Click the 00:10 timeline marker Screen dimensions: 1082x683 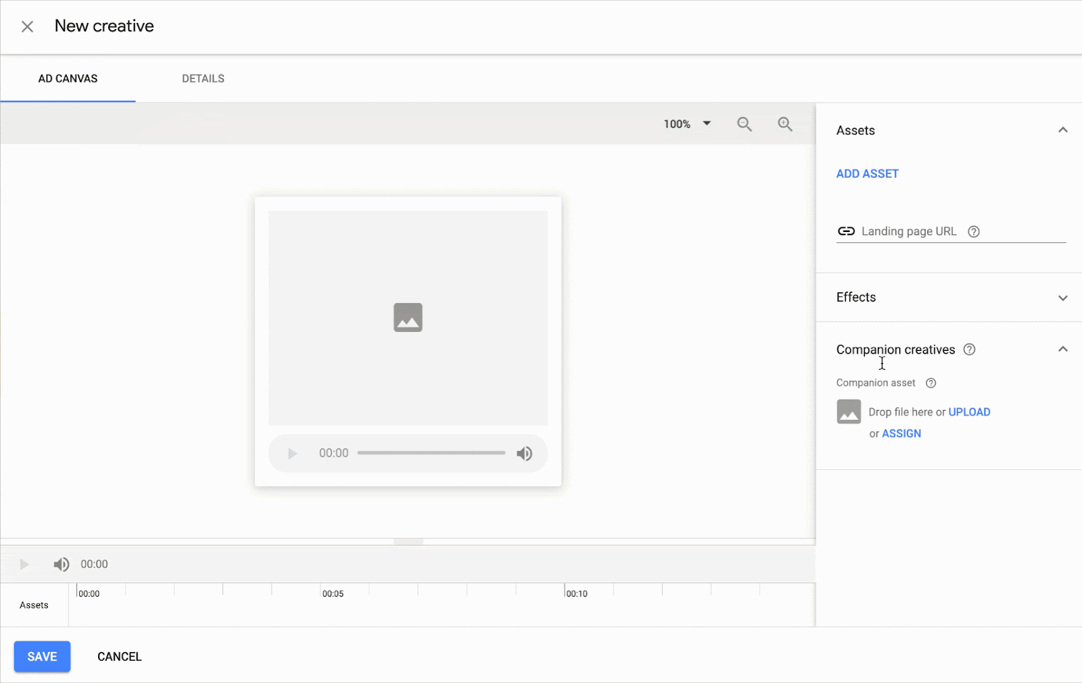(576, 594)
